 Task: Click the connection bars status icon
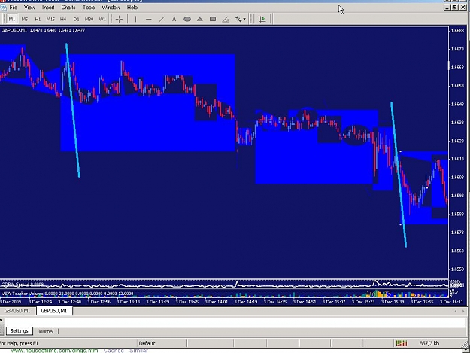click(402, 343)
